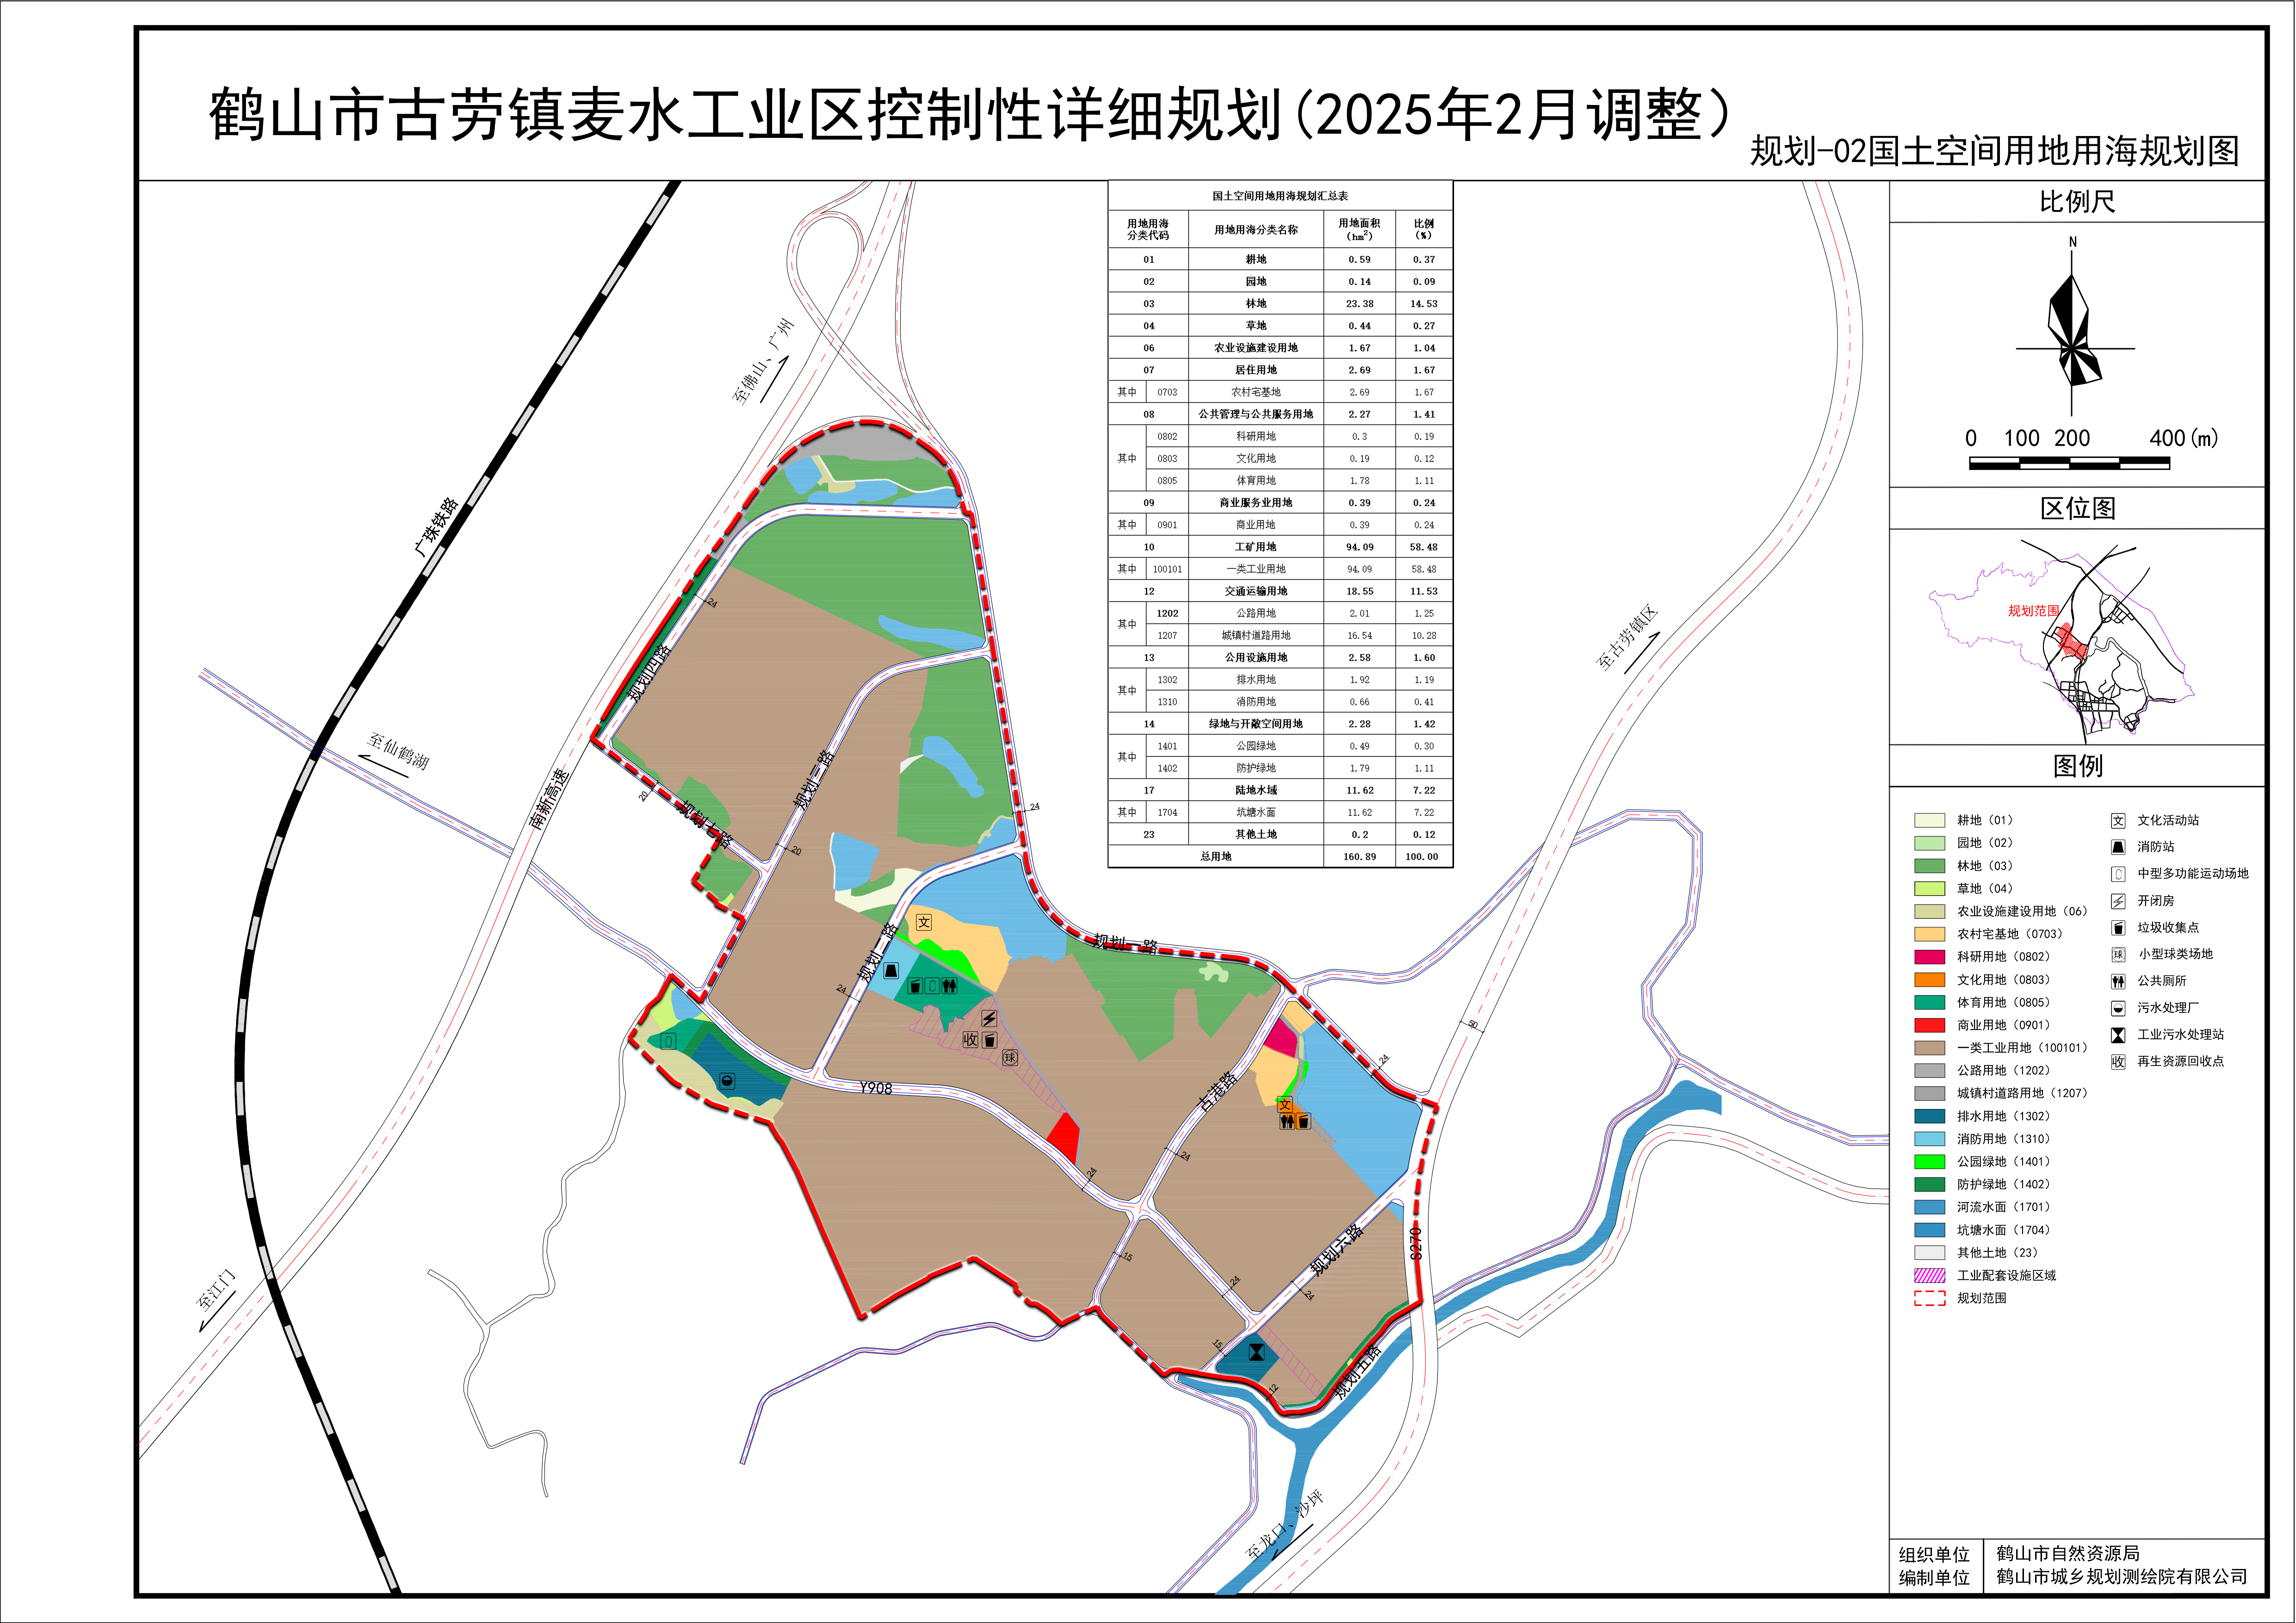Click the hatched 工业配套设施区域 legend swatch
The width and height of the screenshot is (2296, 1623).
coord(1929,1276)
